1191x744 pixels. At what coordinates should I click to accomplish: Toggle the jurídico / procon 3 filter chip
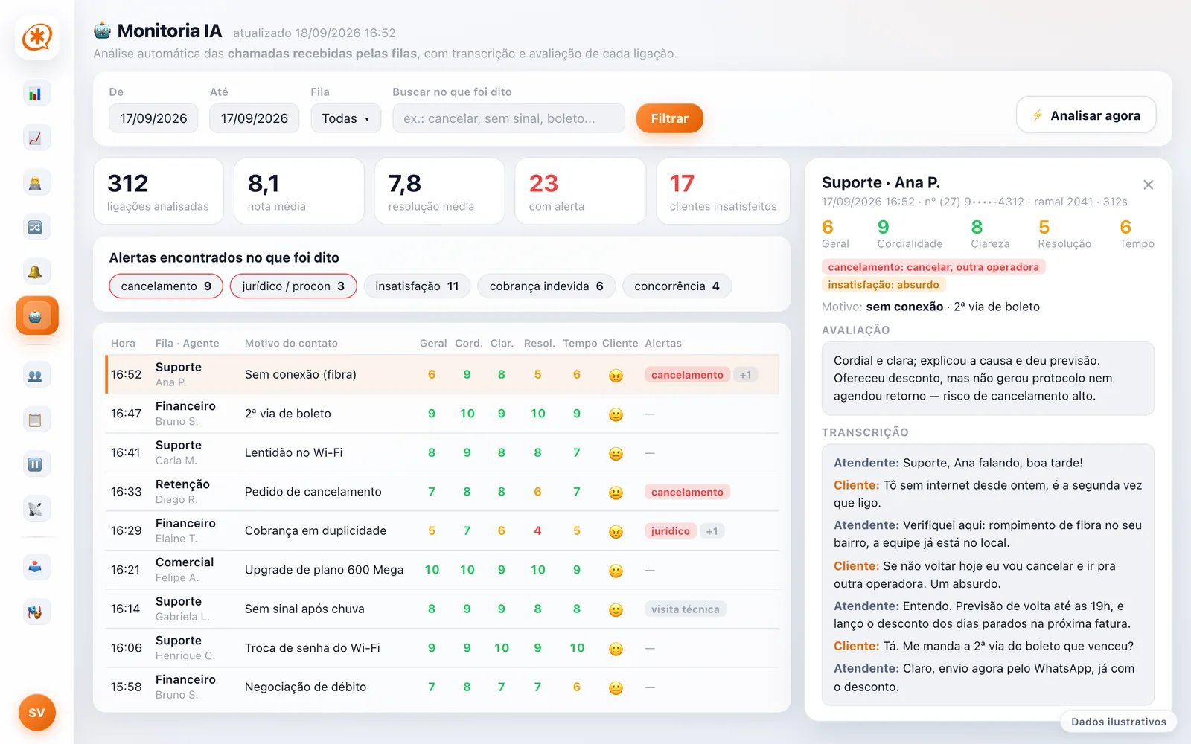click(293, 286)
